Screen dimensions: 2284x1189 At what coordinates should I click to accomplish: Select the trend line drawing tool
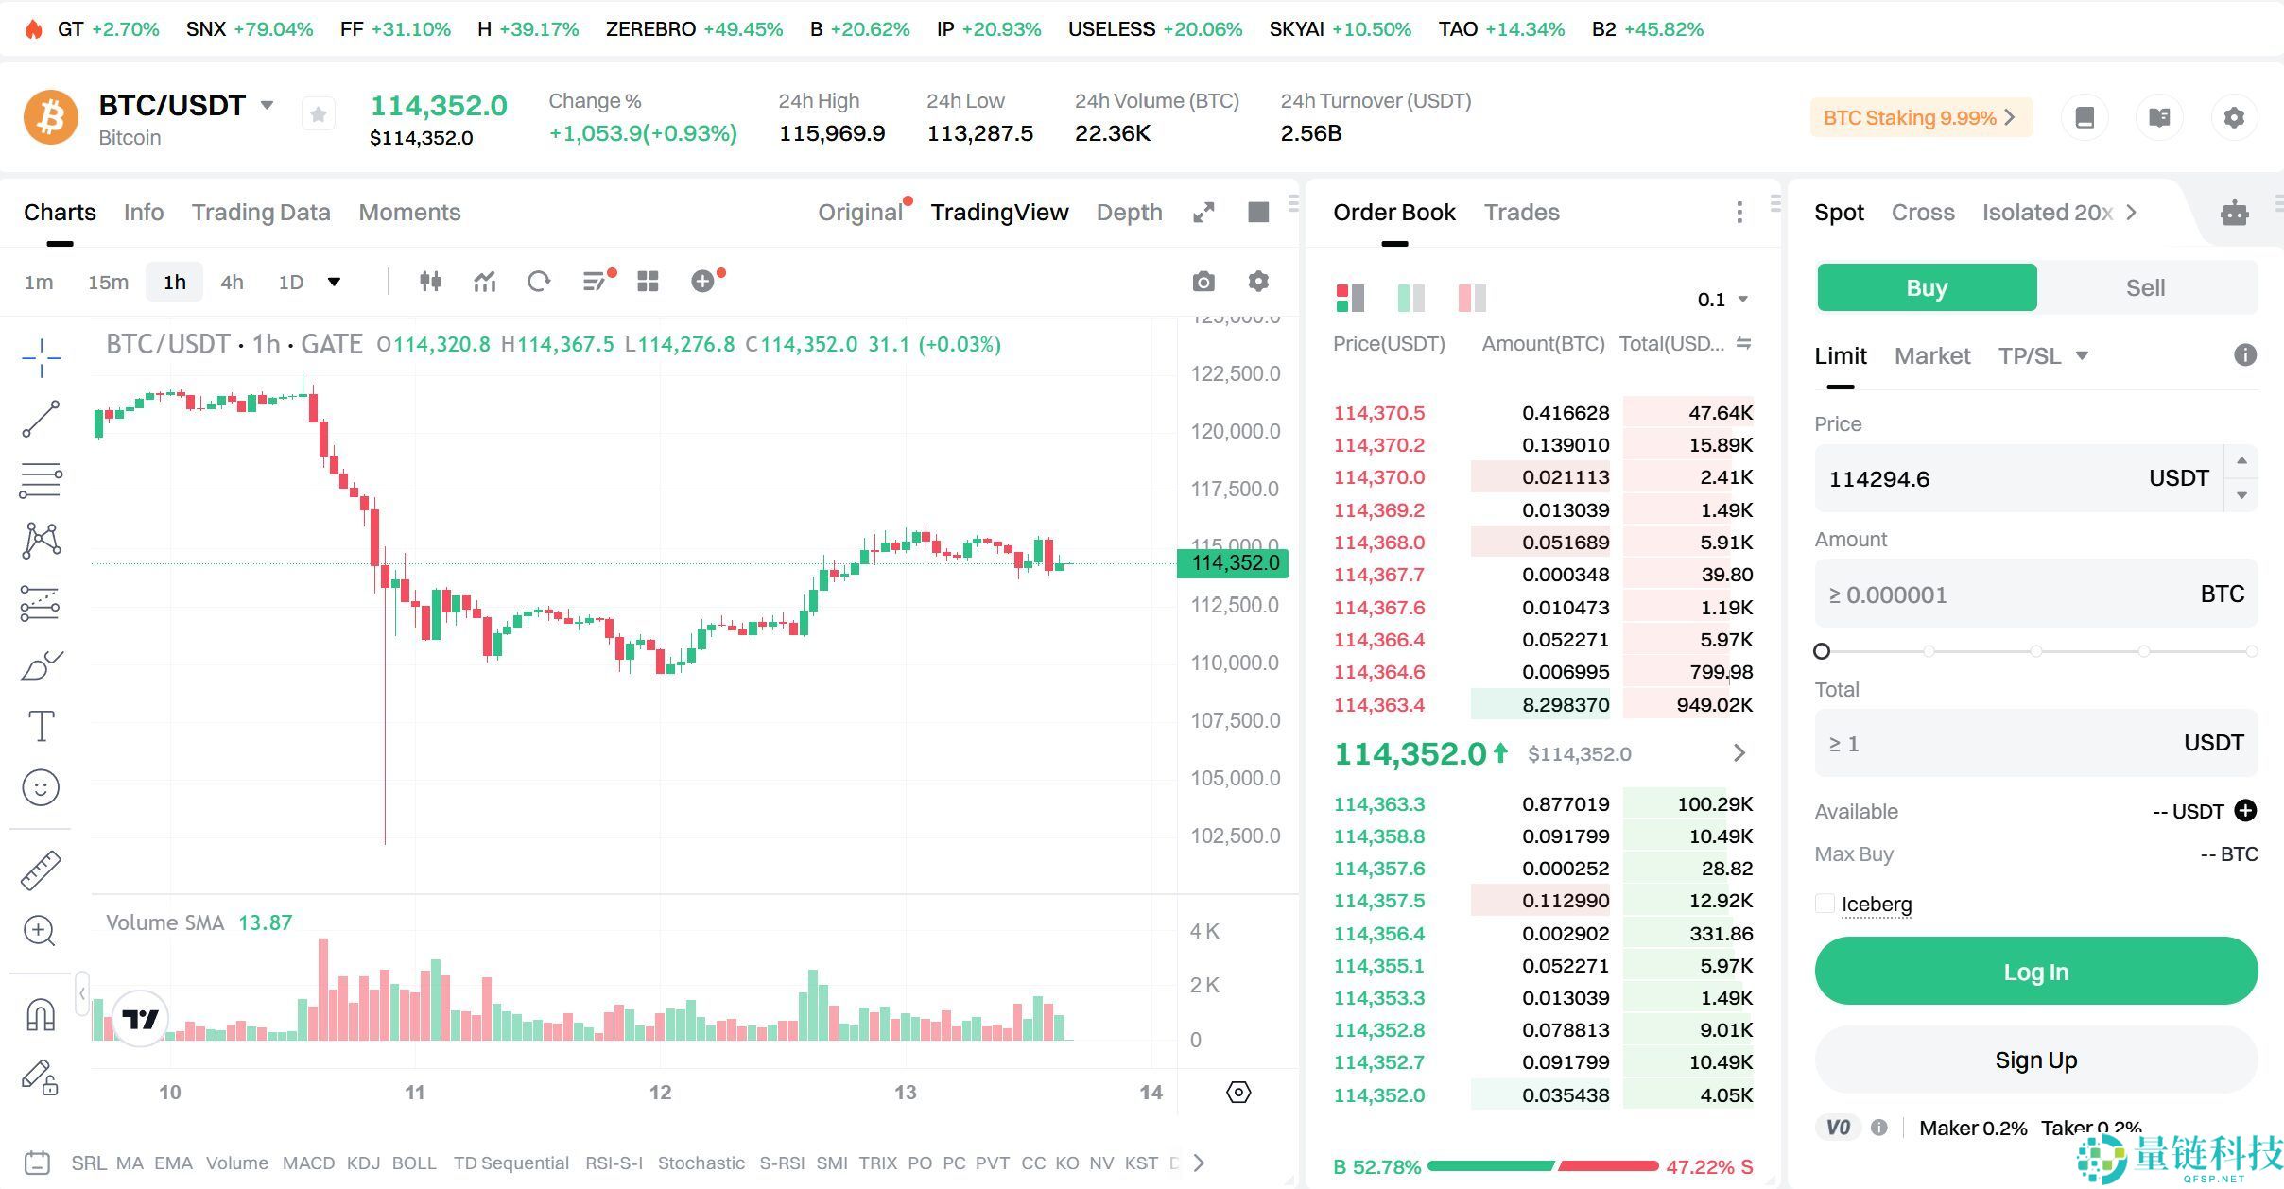point(40,419)
